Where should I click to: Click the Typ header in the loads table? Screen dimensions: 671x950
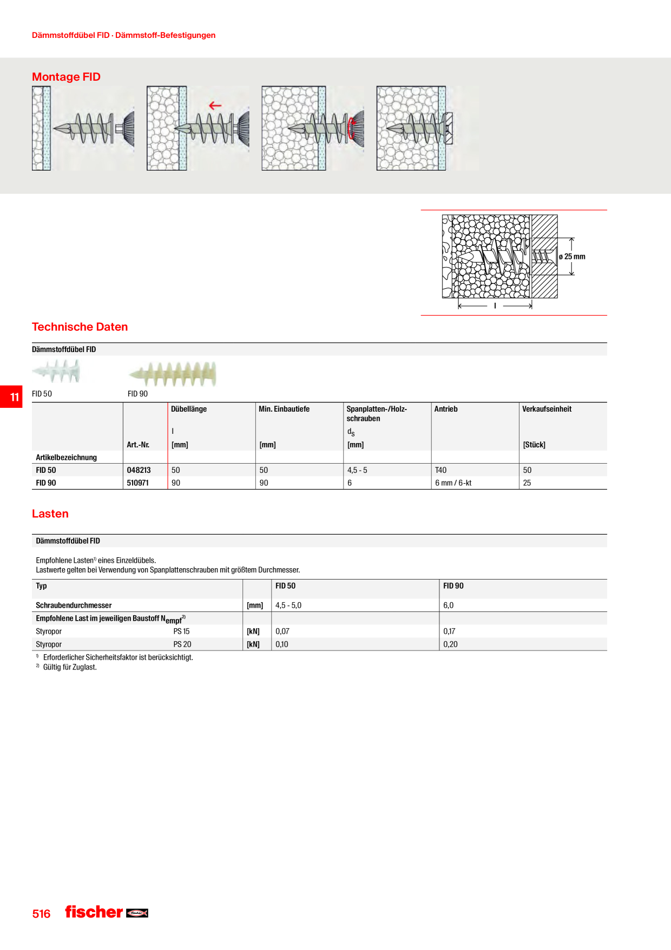[42, 585]
